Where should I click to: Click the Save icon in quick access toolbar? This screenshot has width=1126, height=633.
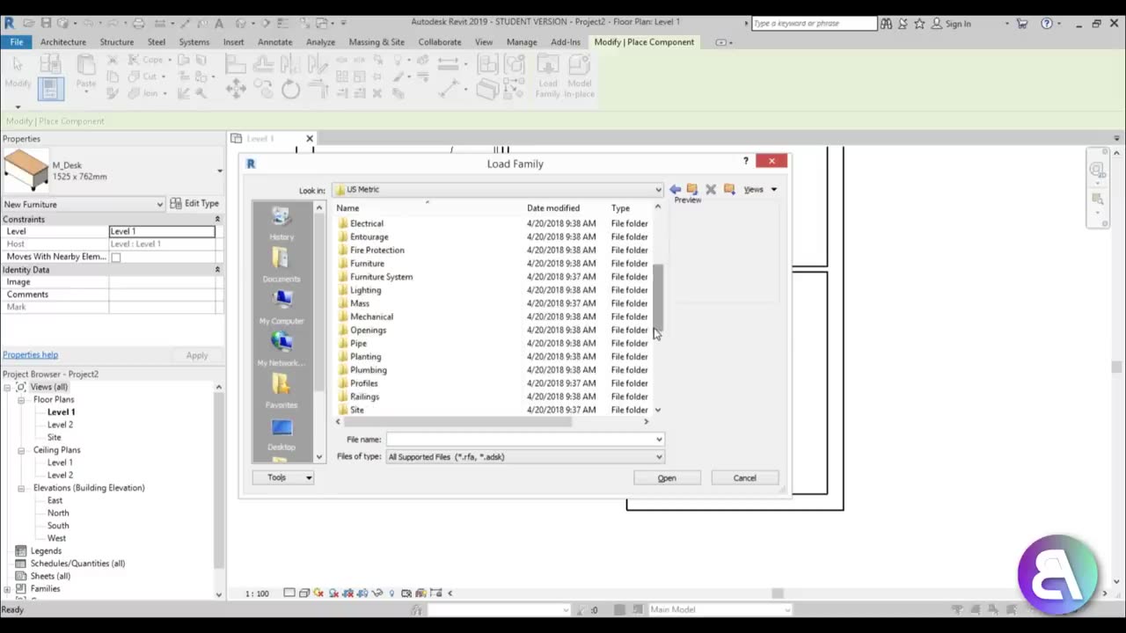tap(47, 23)
